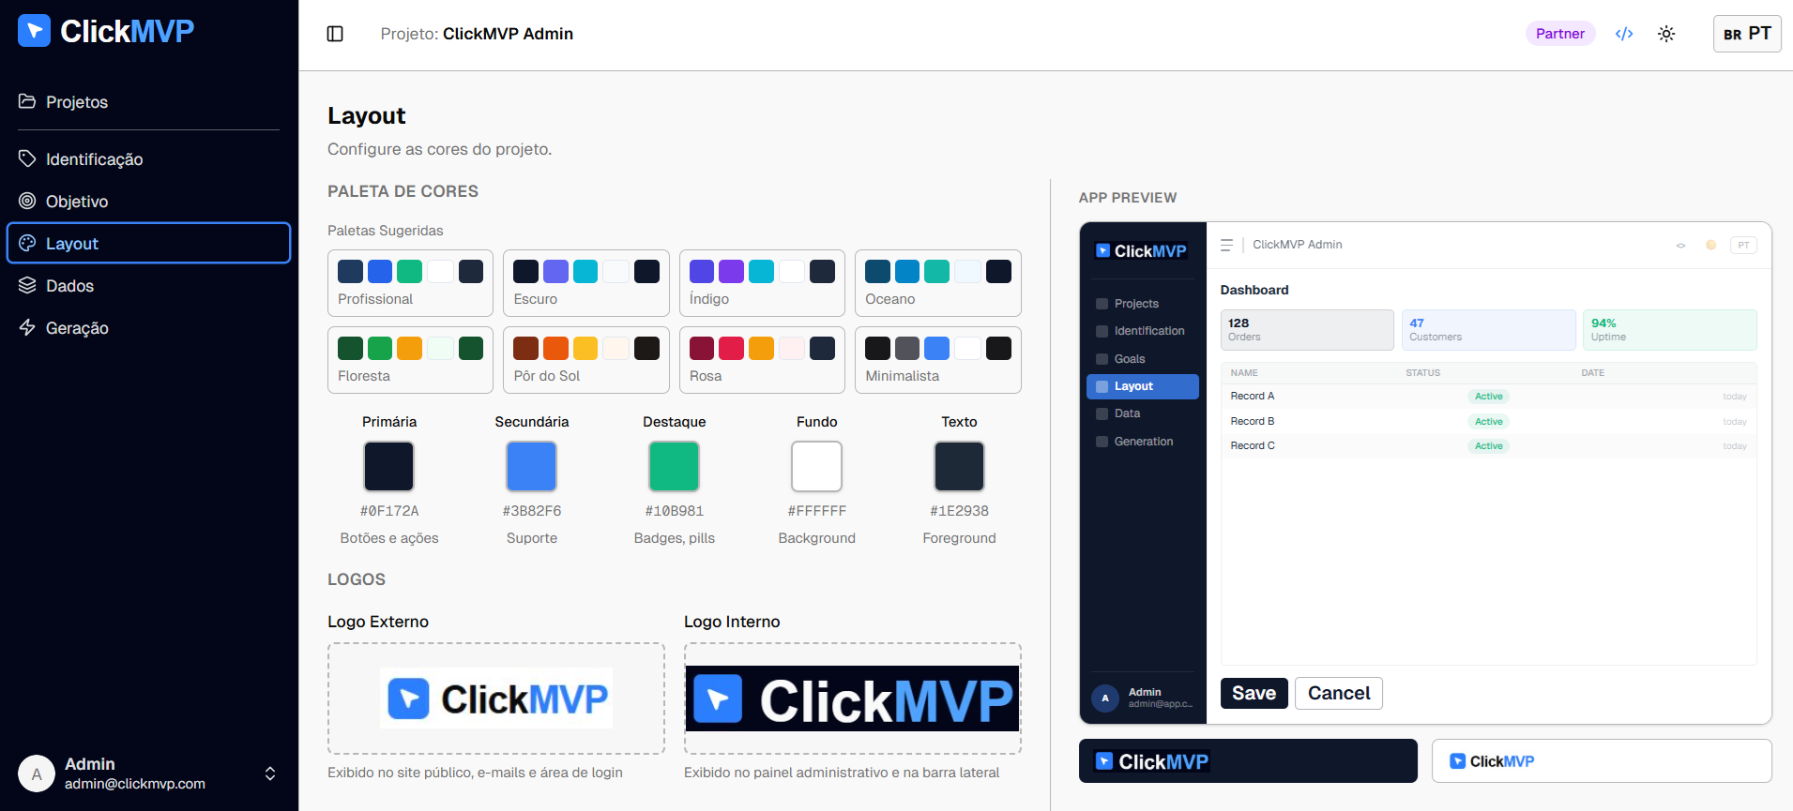This screenshot has width=1793, height=811.
Task: Click preview code icon in header
Action: pyautogui.click(x=1680, y=246)
